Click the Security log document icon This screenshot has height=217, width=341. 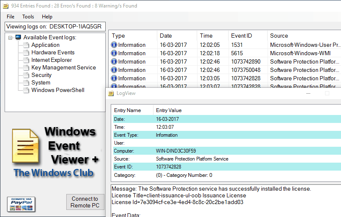26,75
